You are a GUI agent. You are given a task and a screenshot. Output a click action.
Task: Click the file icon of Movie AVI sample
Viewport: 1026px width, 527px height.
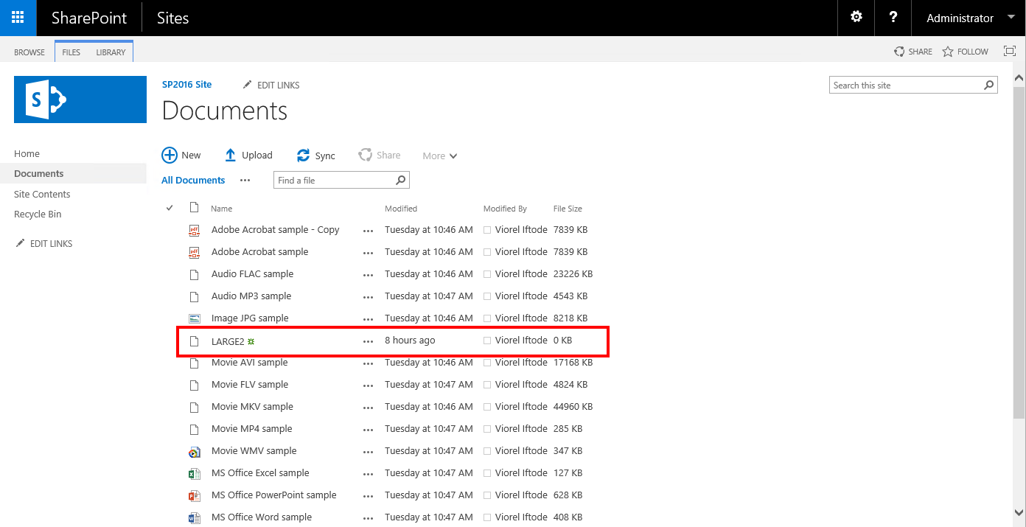pos(195,363)
